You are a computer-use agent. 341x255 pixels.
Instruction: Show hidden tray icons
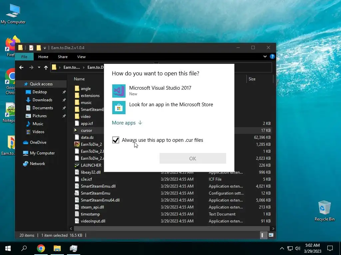(282, 248)
